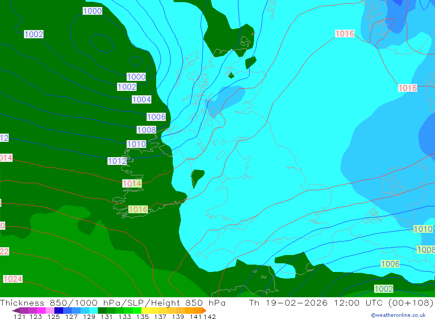
Task: Click legend value 123
Action: 36,317
